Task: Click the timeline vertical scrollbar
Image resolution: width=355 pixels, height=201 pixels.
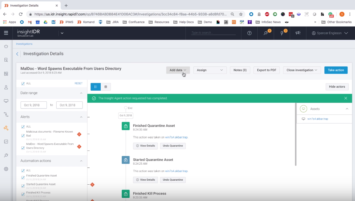Action: pyautogui.click(x=296, y=134)
